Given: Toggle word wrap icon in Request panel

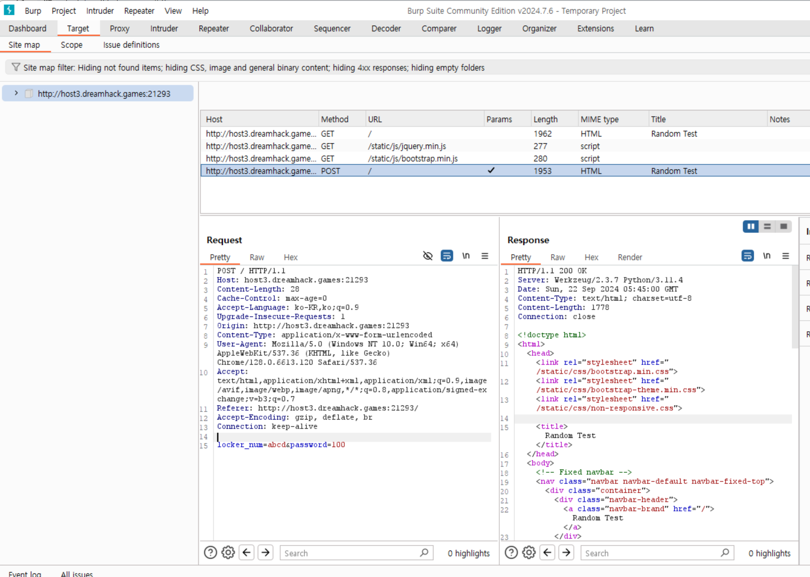Looking at the screenshot, I should pyautogui.click(x=447, y=256).
